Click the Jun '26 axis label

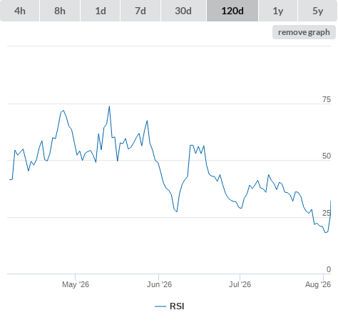[159, 284]
